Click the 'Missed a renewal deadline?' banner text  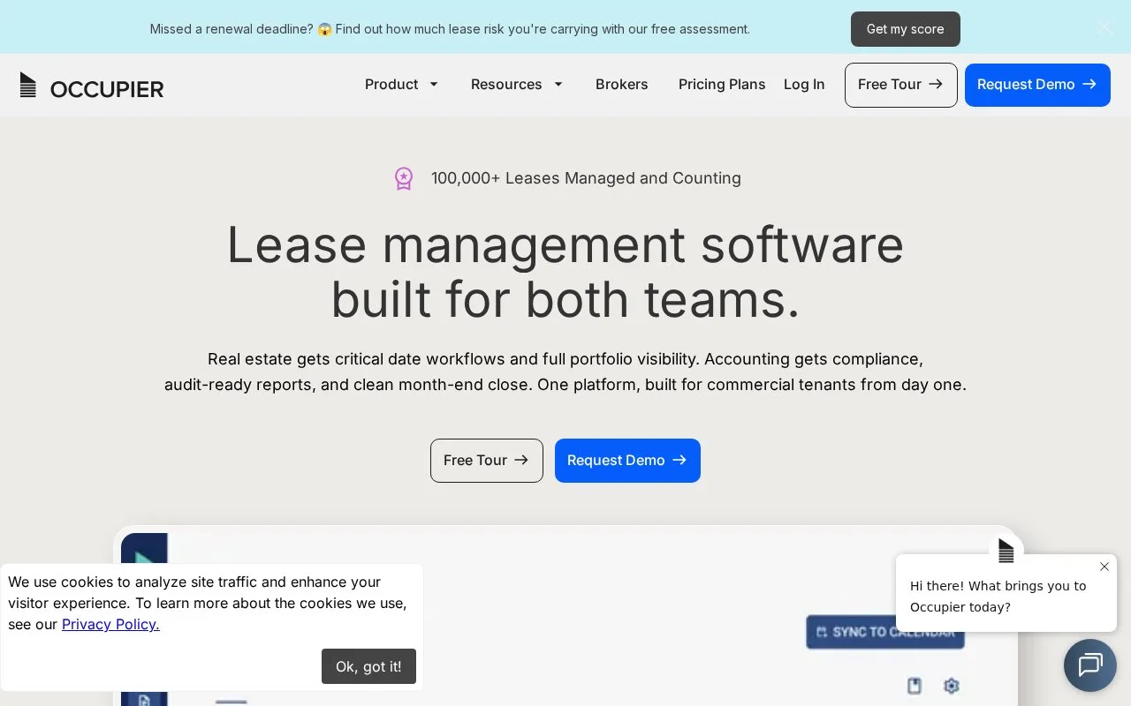(450, 29)
